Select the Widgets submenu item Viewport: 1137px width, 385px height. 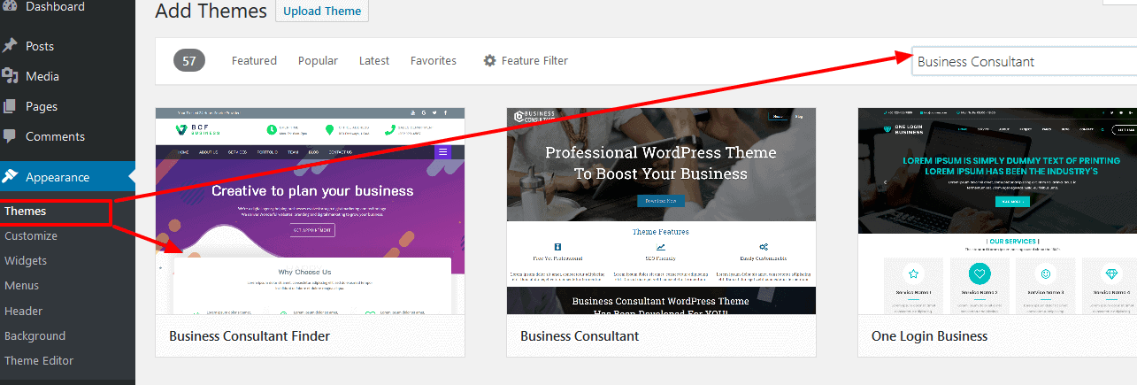coord(26,261)
